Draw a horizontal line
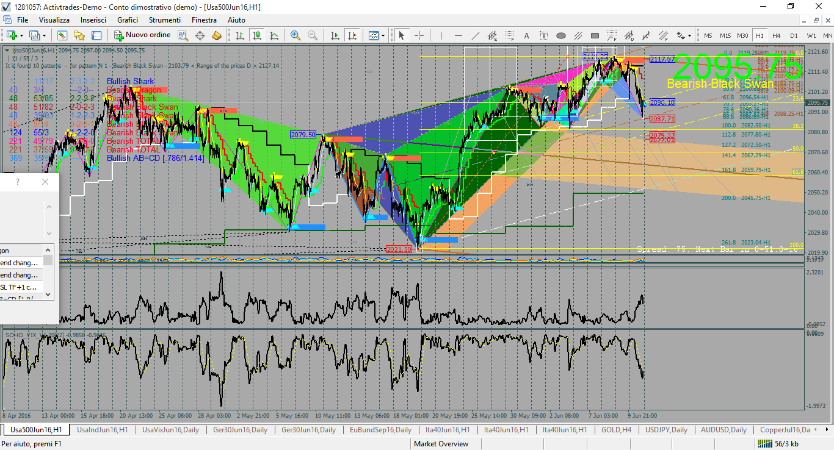 point(457,35)
